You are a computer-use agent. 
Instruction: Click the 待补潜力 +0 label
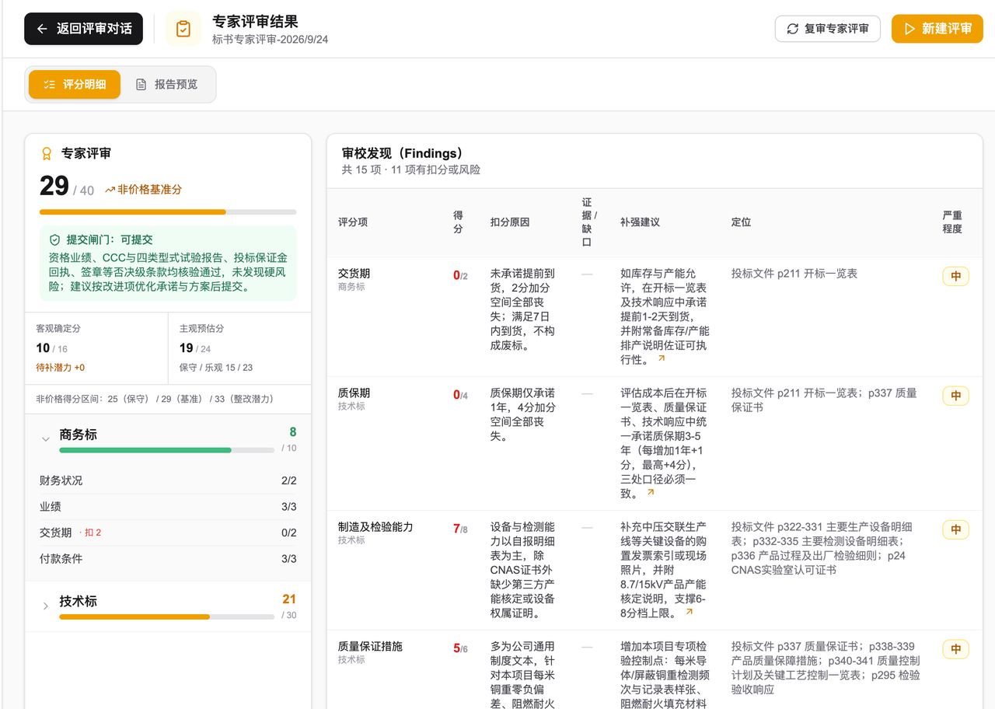point(61,368)
